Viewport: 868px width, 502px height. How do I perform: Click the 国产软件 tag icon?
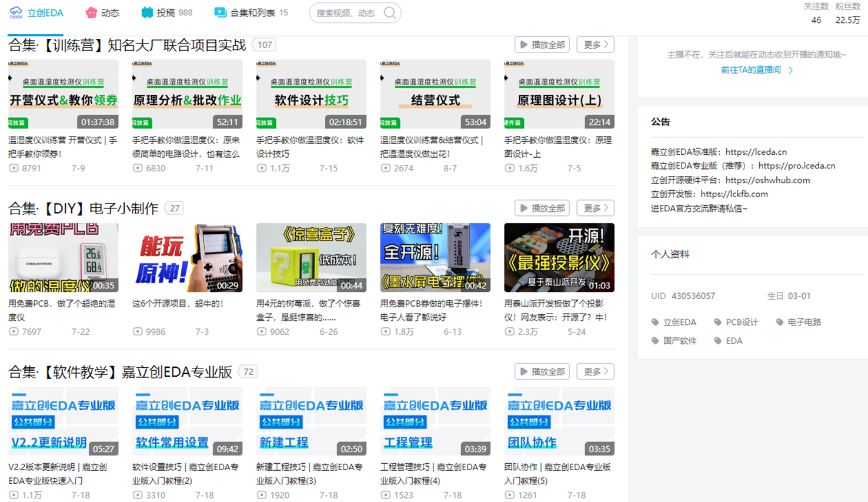point(655,341)
